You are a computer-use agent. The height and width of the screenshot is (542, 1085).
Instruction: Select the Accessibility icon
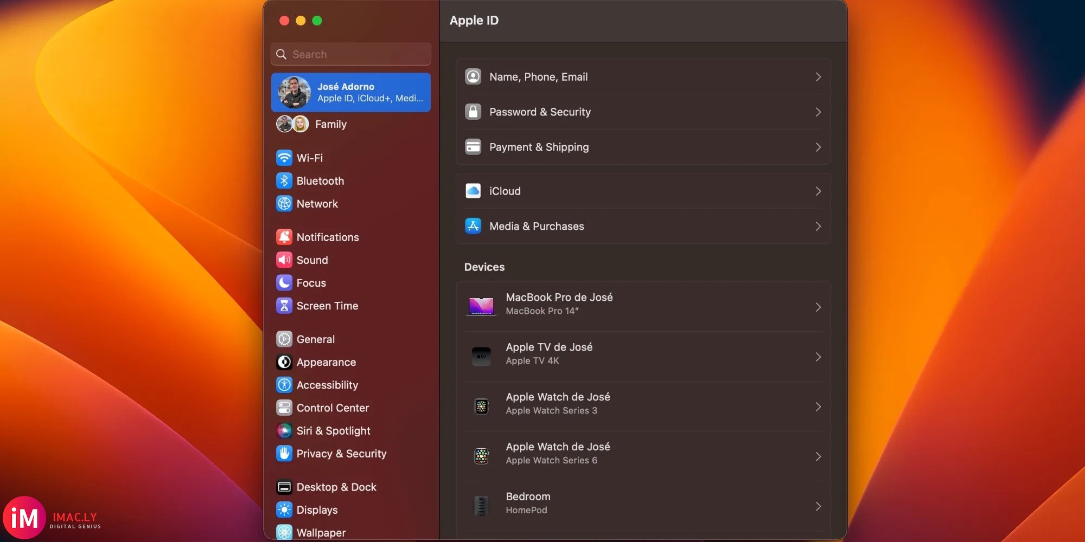tap(284, 385)
